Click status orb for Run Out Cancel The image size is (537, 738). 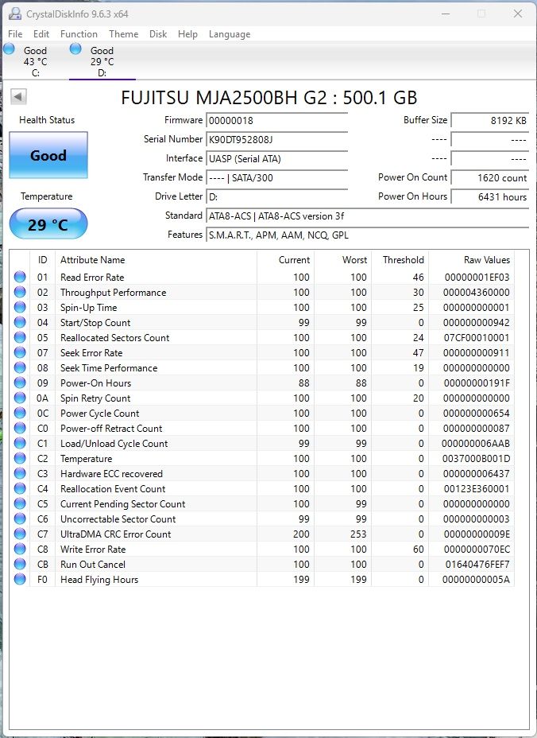pos(20,564)
